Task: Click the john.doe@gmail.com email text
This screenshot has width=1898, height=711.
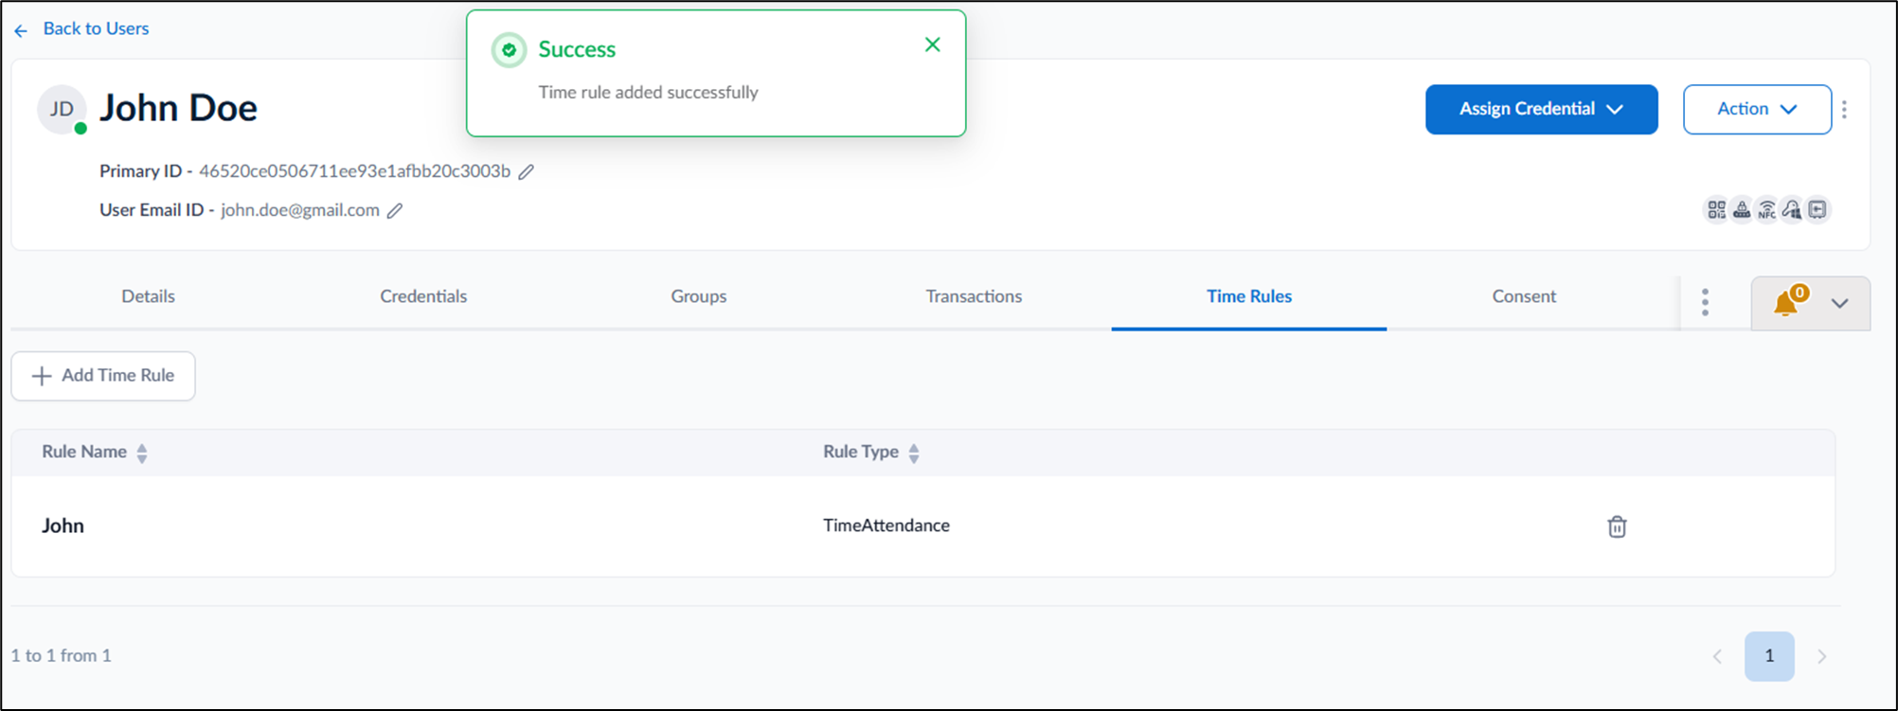Action: pos(300,210)
